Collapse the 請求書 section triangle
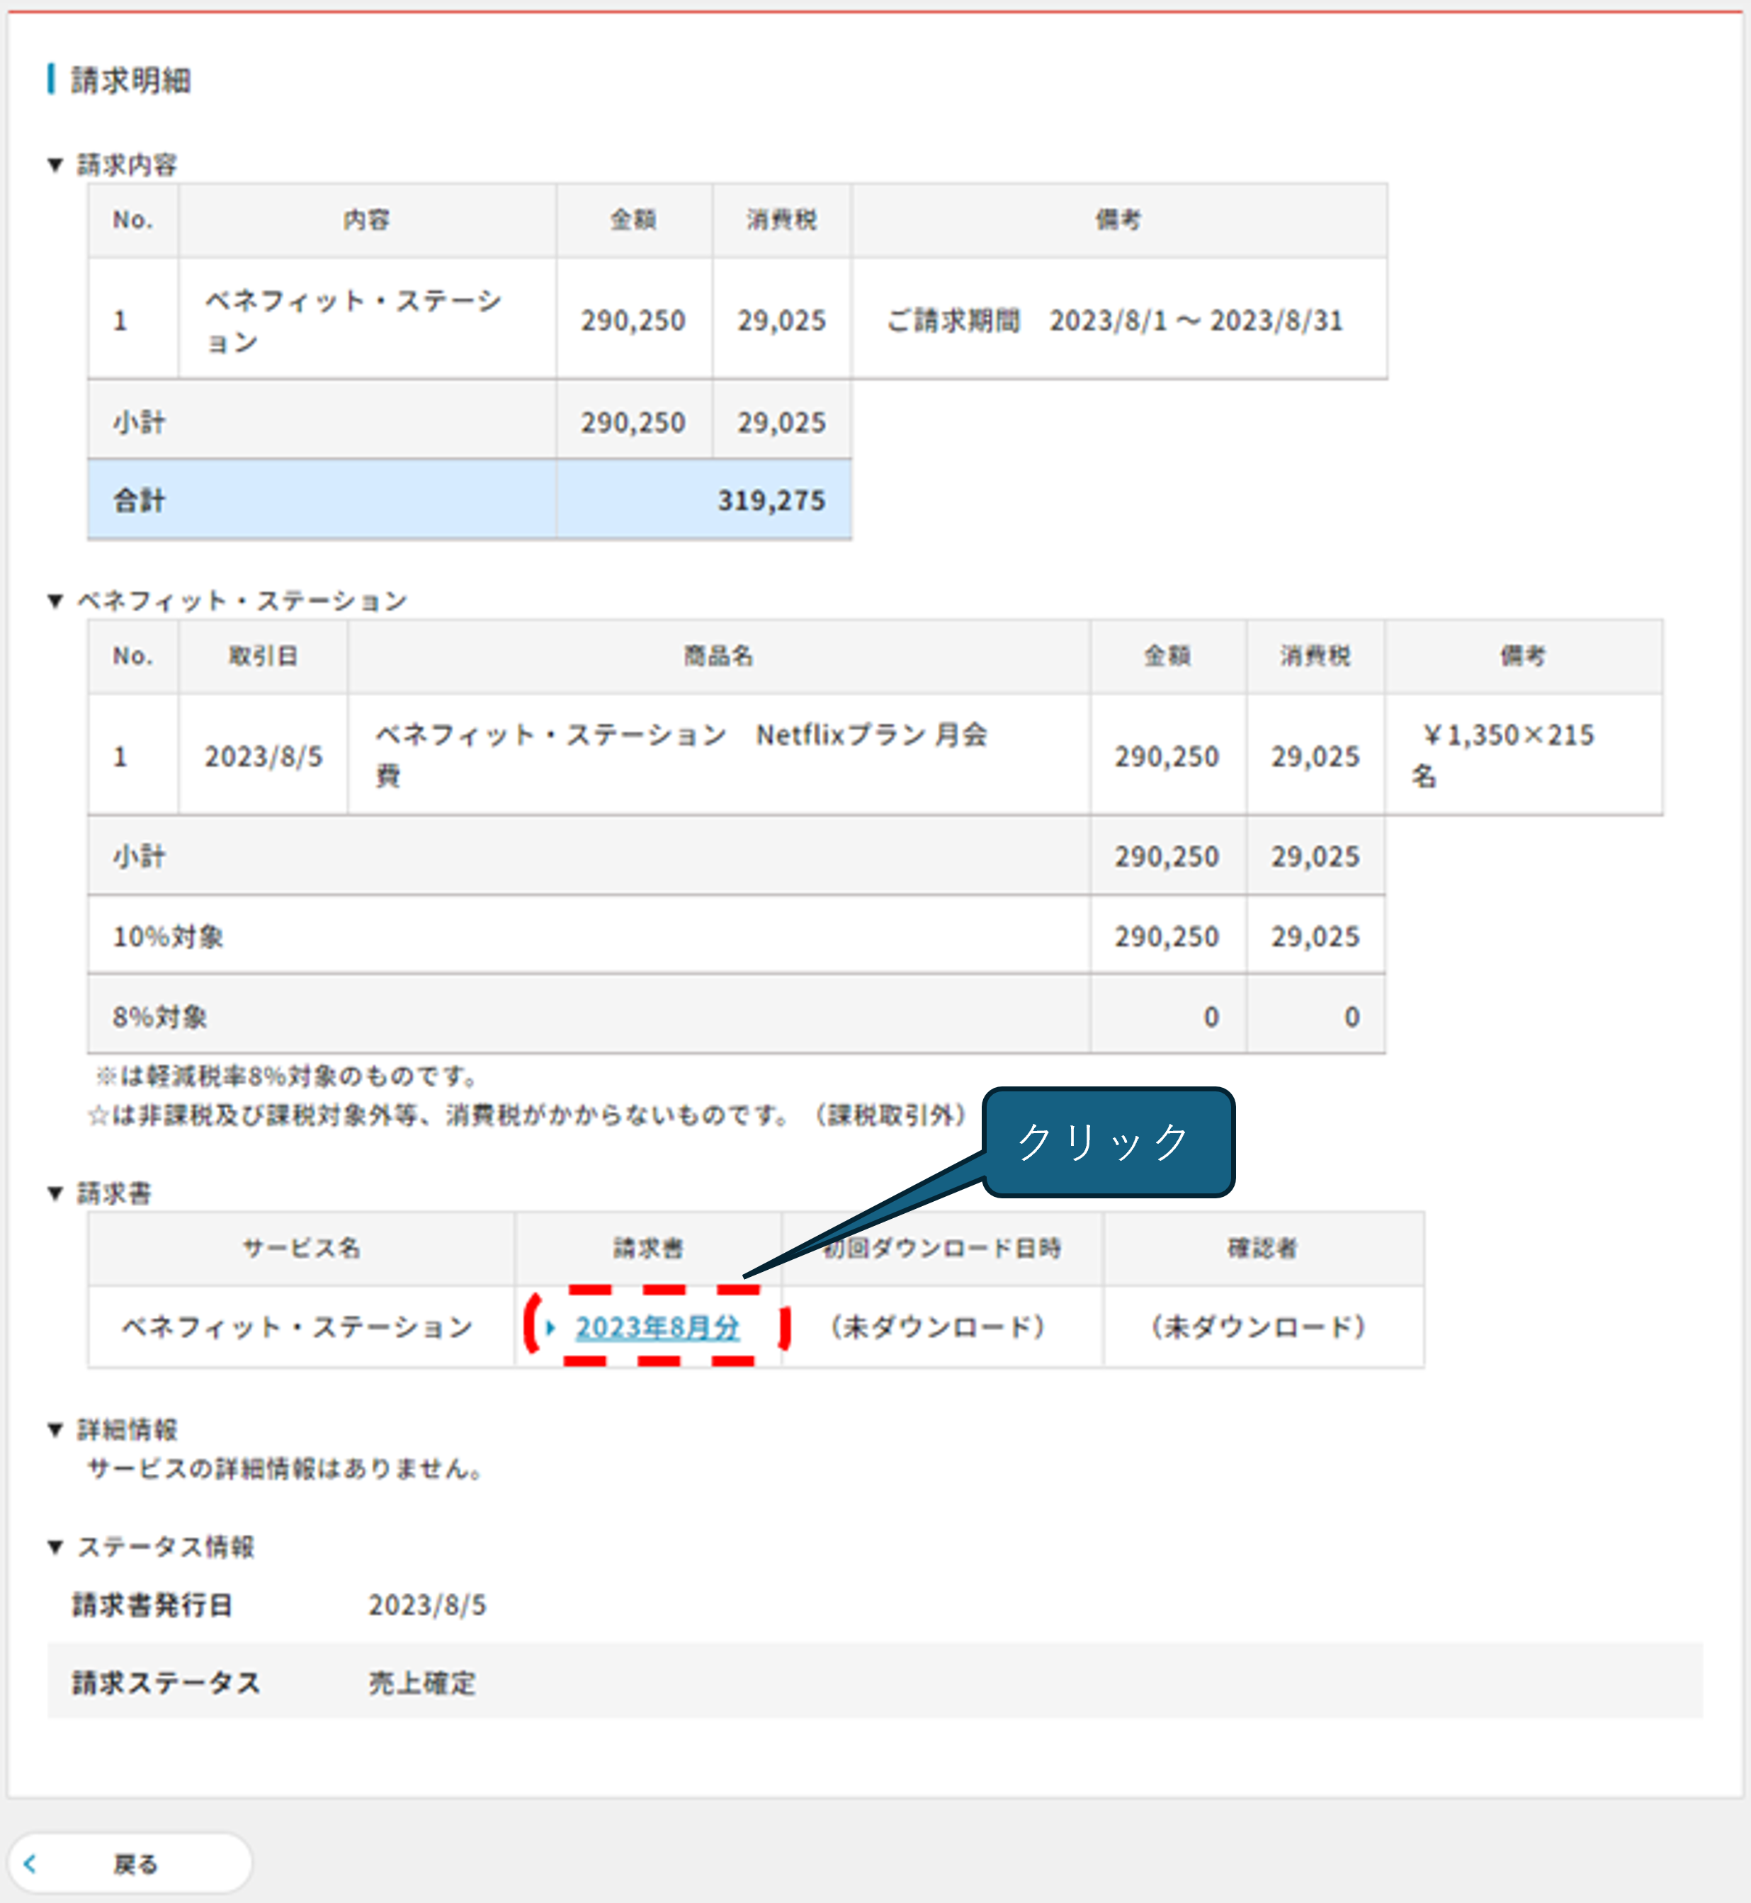1751x1903 pixels. 55,1193
